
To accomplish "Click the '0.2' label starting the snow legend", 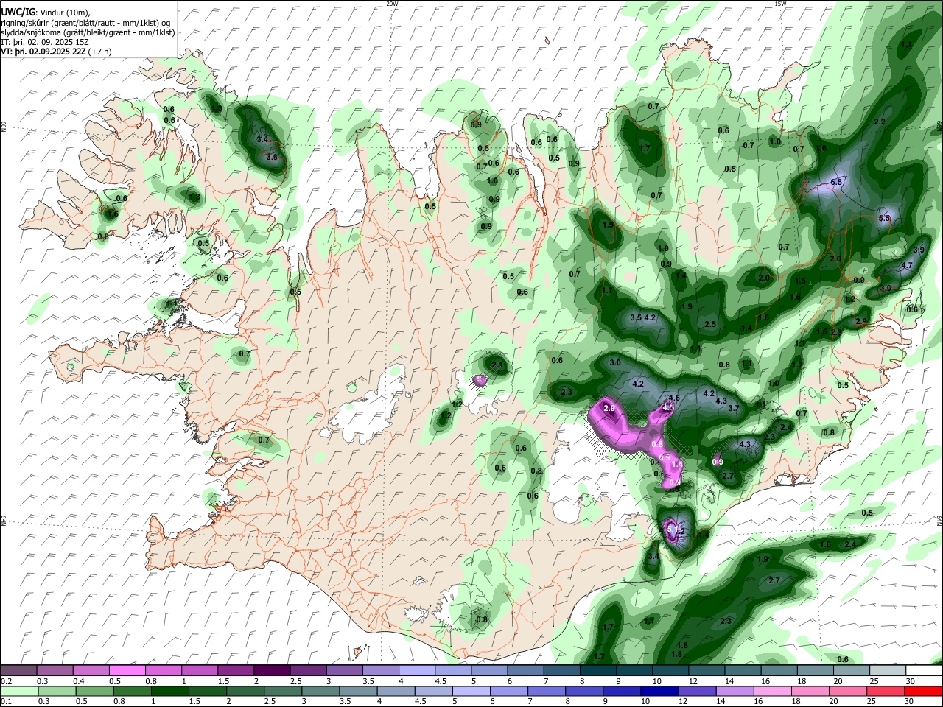I will click(x=6, y=681).
